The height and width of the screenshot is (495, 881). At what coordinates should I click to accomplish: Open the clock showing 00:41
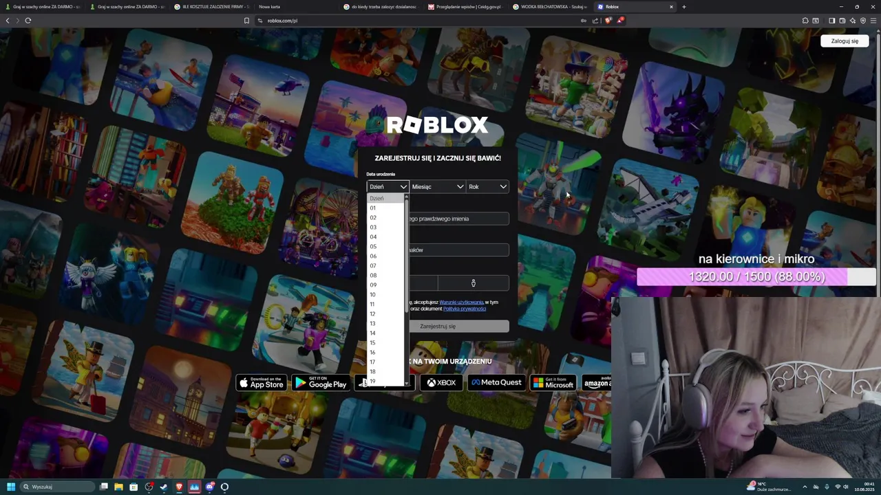(x=866, y=487)
